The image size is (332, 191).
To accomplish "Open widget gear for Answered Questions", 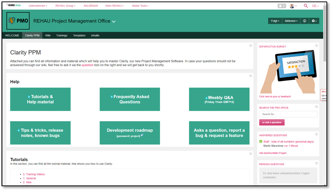I will point(317,134).
